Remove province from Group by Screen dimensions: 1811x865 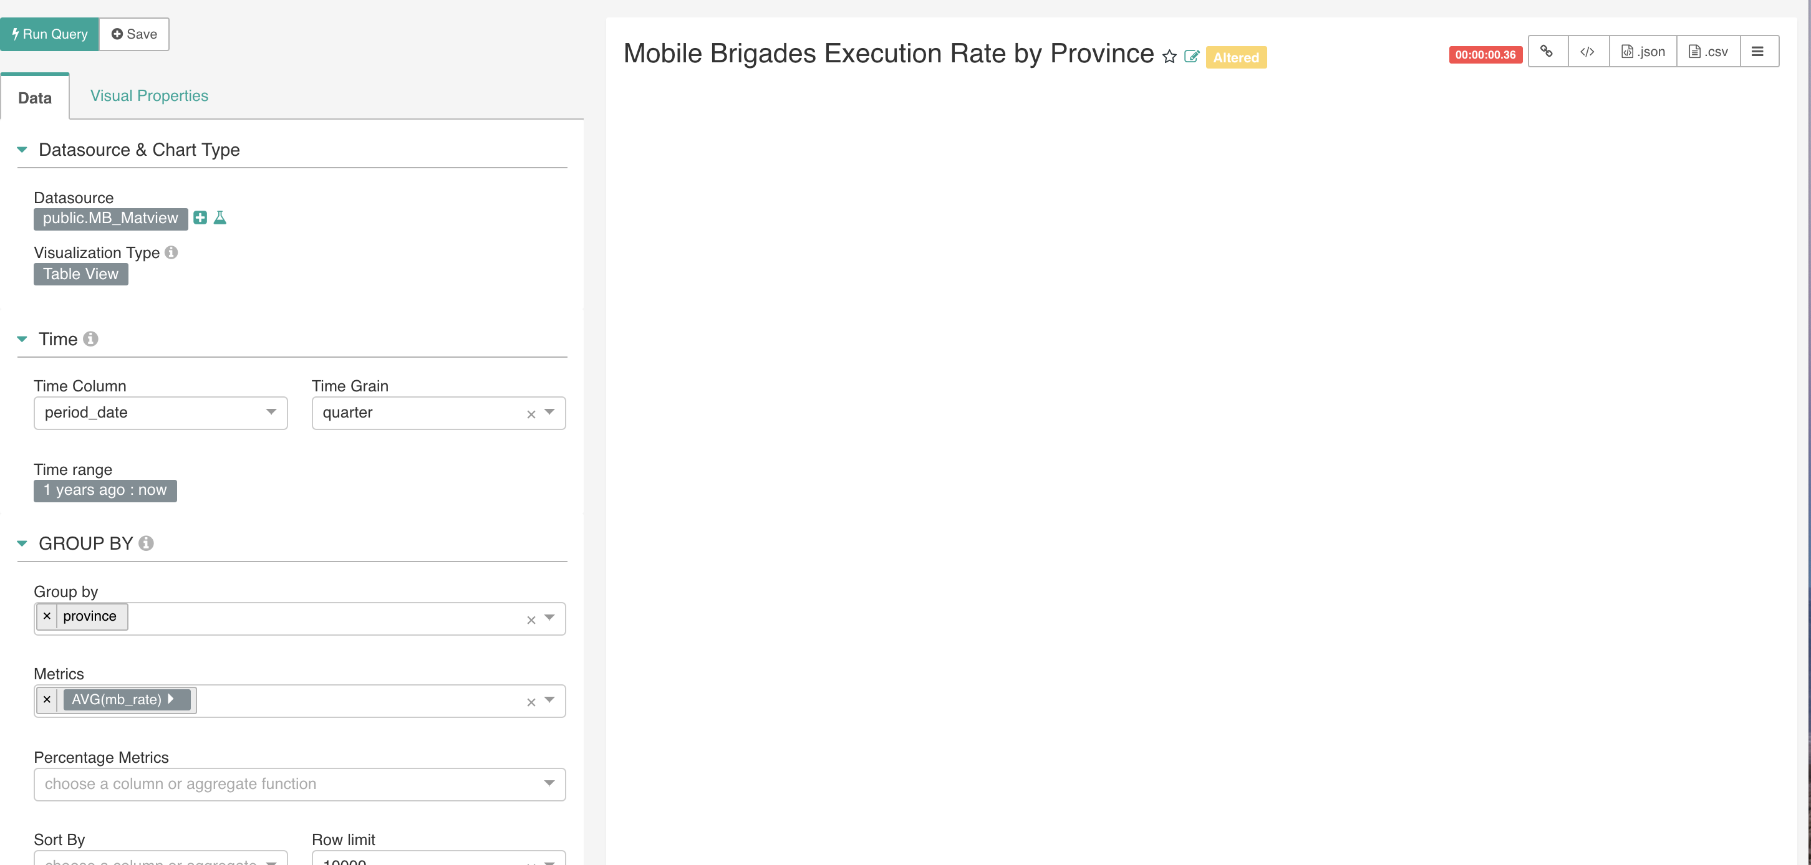(47, 616)
